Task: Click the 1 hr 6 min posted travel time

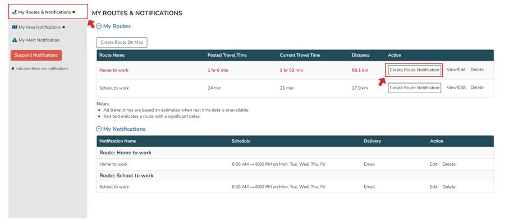Action: click(x=218, y=70)
